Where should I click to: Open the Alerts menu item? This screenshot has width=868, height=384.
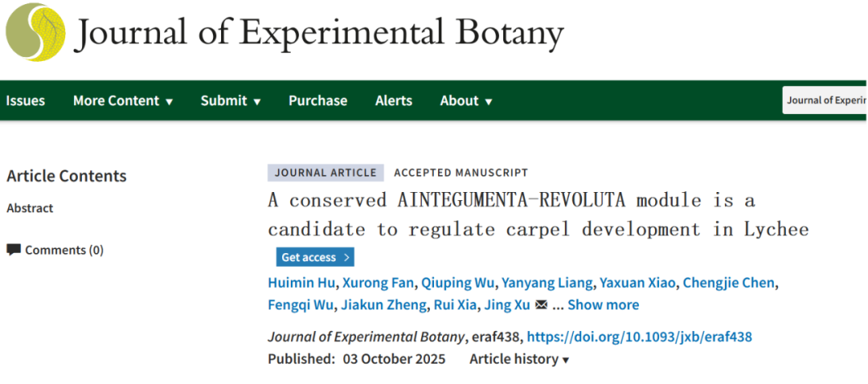click(x=394, y=101)
